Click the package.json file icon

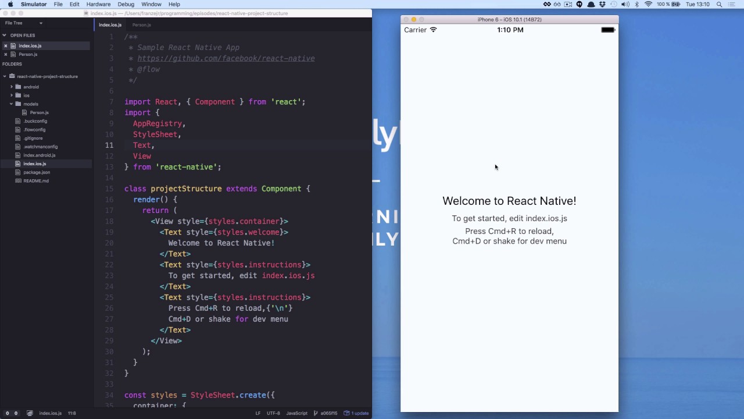(18, 172)
